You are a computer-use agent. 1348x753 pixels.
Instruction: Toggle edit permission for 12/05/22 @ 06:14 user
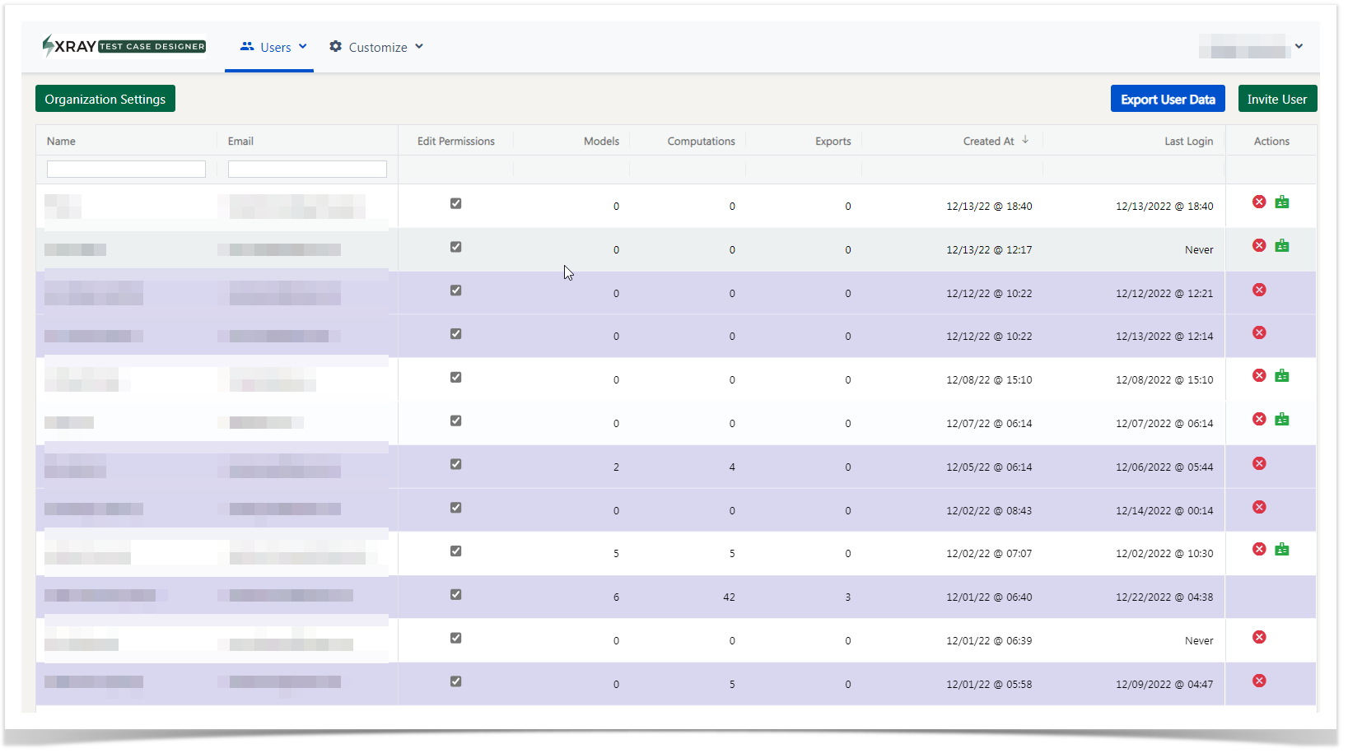click(455, 464)
